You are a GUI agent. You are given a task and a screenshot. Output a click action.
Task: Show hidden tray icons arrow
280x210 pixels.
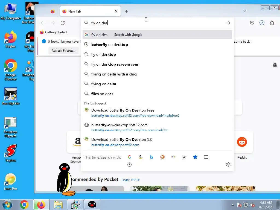coord(232,205)
